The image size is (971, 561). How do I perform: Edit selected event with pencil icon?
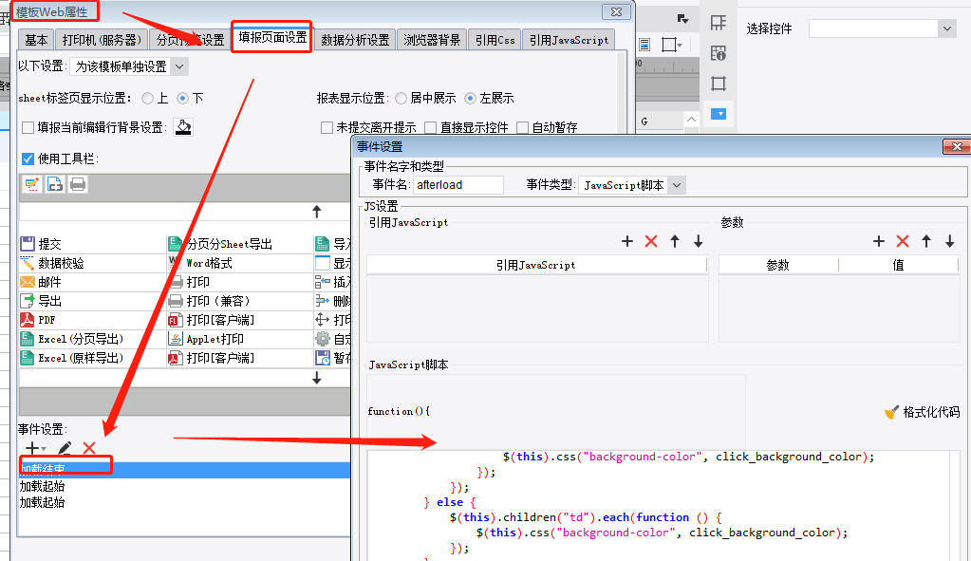tap(65, 448)
